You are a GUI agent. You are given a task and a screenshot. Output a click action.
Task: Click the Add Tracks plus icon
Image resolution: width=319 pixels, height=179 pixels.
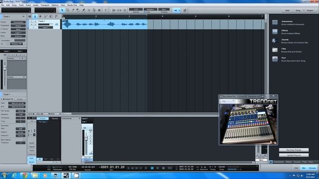[x=40, y=16]
